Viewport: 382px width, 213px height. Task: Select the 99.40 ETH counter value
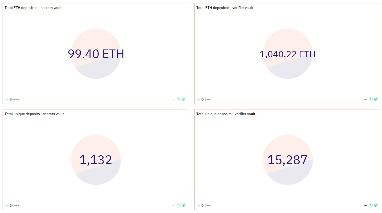pyautogui.click(x=96, y=54)
